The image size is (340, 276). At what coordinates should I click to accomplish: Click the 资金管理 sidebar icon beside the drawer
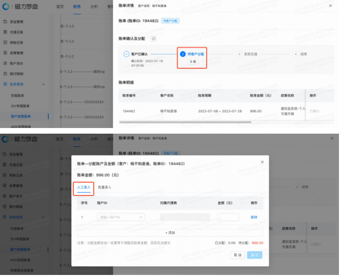(x=5, y=23)
